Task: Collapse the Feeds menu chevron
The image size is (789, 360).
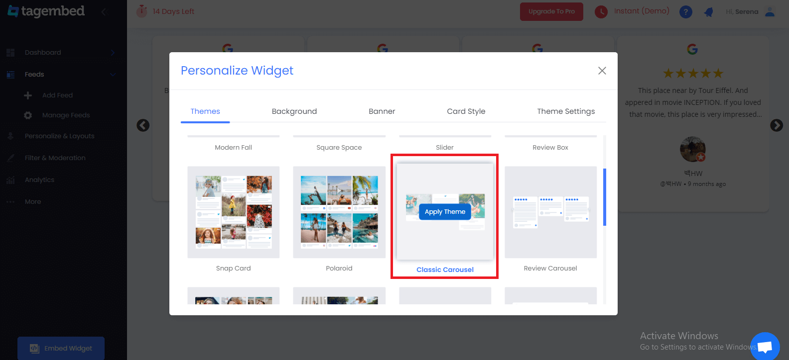Action: (x=113, y=75)
